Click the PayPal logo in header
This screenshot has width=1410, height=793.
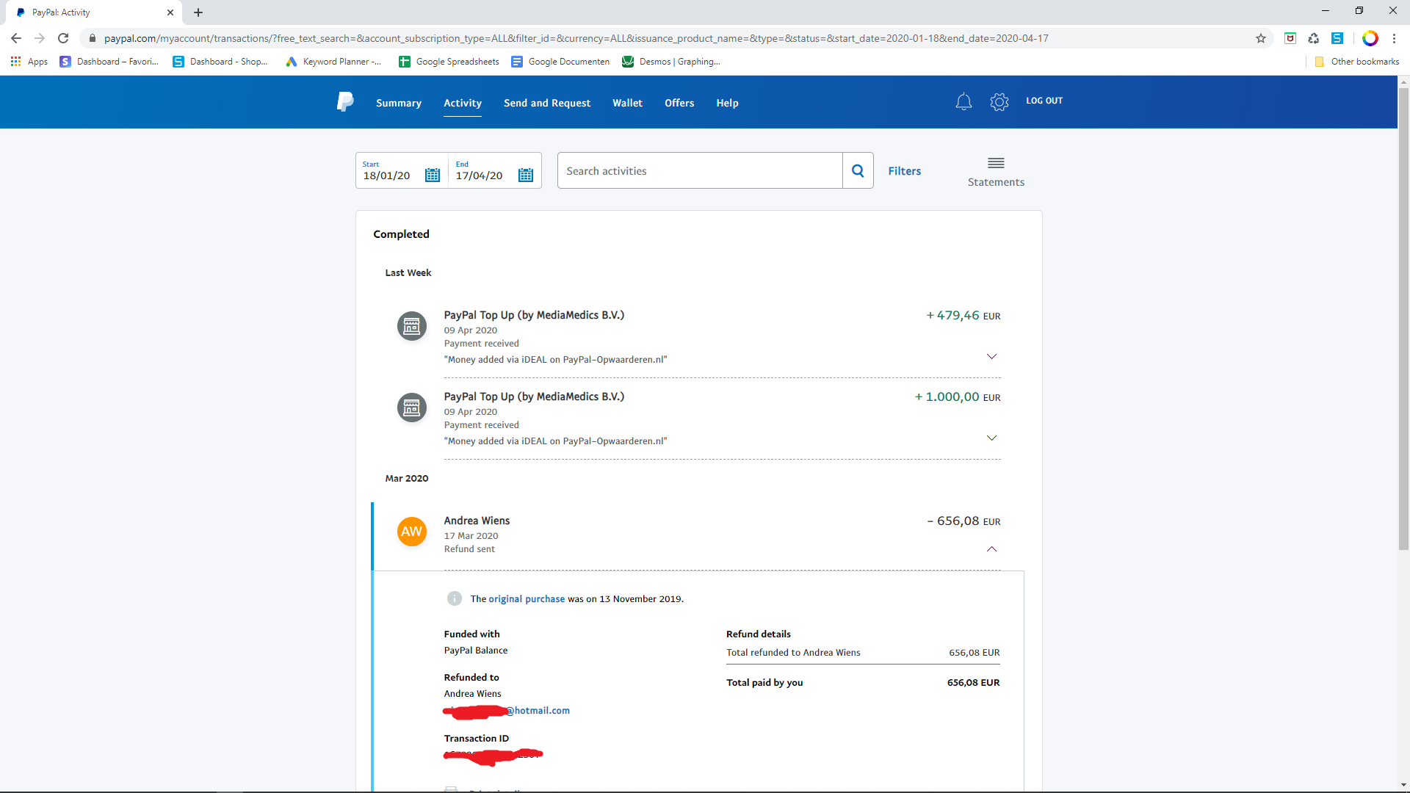click(x=345, y=101)
